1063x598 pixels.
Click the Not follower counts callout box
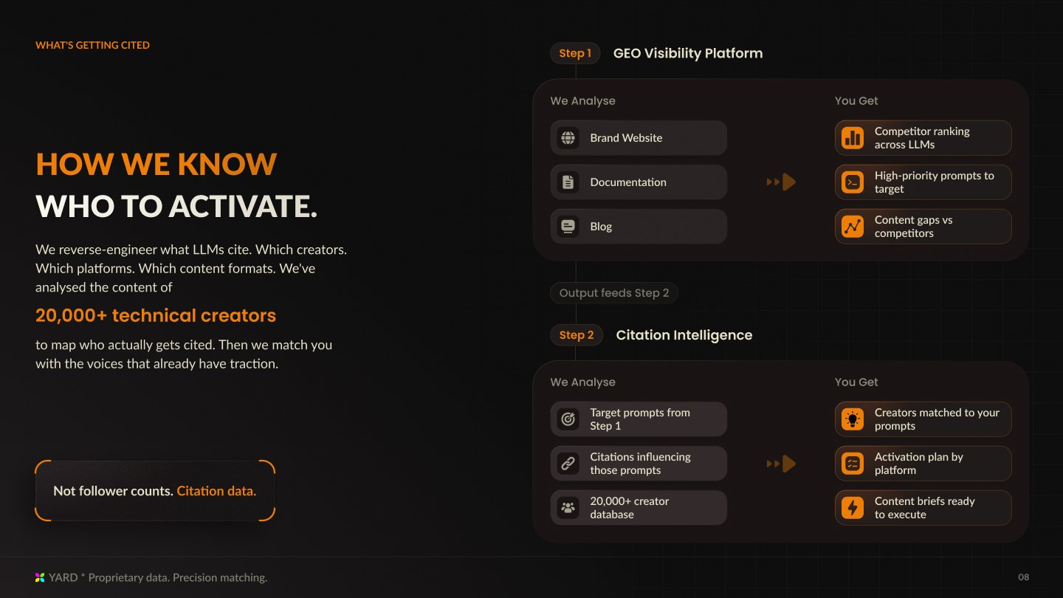pyautogui.click(x=155, y=491)
